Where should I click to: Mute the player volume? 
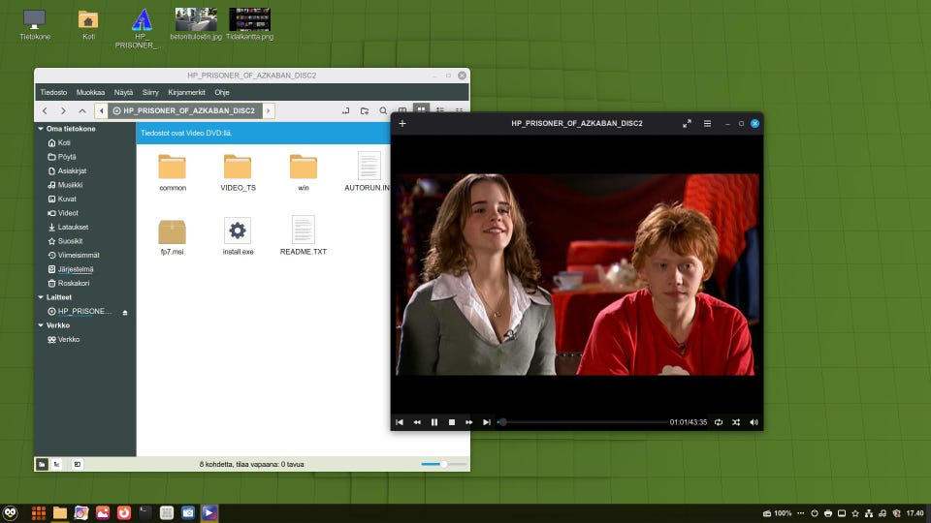pos(754,422)
